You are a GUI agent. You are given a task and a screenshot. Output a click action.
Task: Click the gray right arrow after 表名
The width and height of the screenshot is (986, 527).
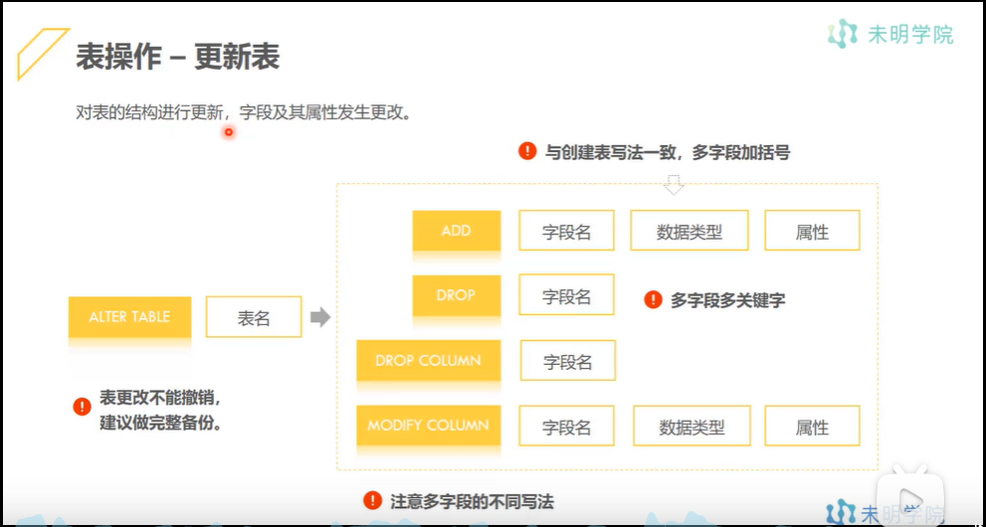pos(320,317)
